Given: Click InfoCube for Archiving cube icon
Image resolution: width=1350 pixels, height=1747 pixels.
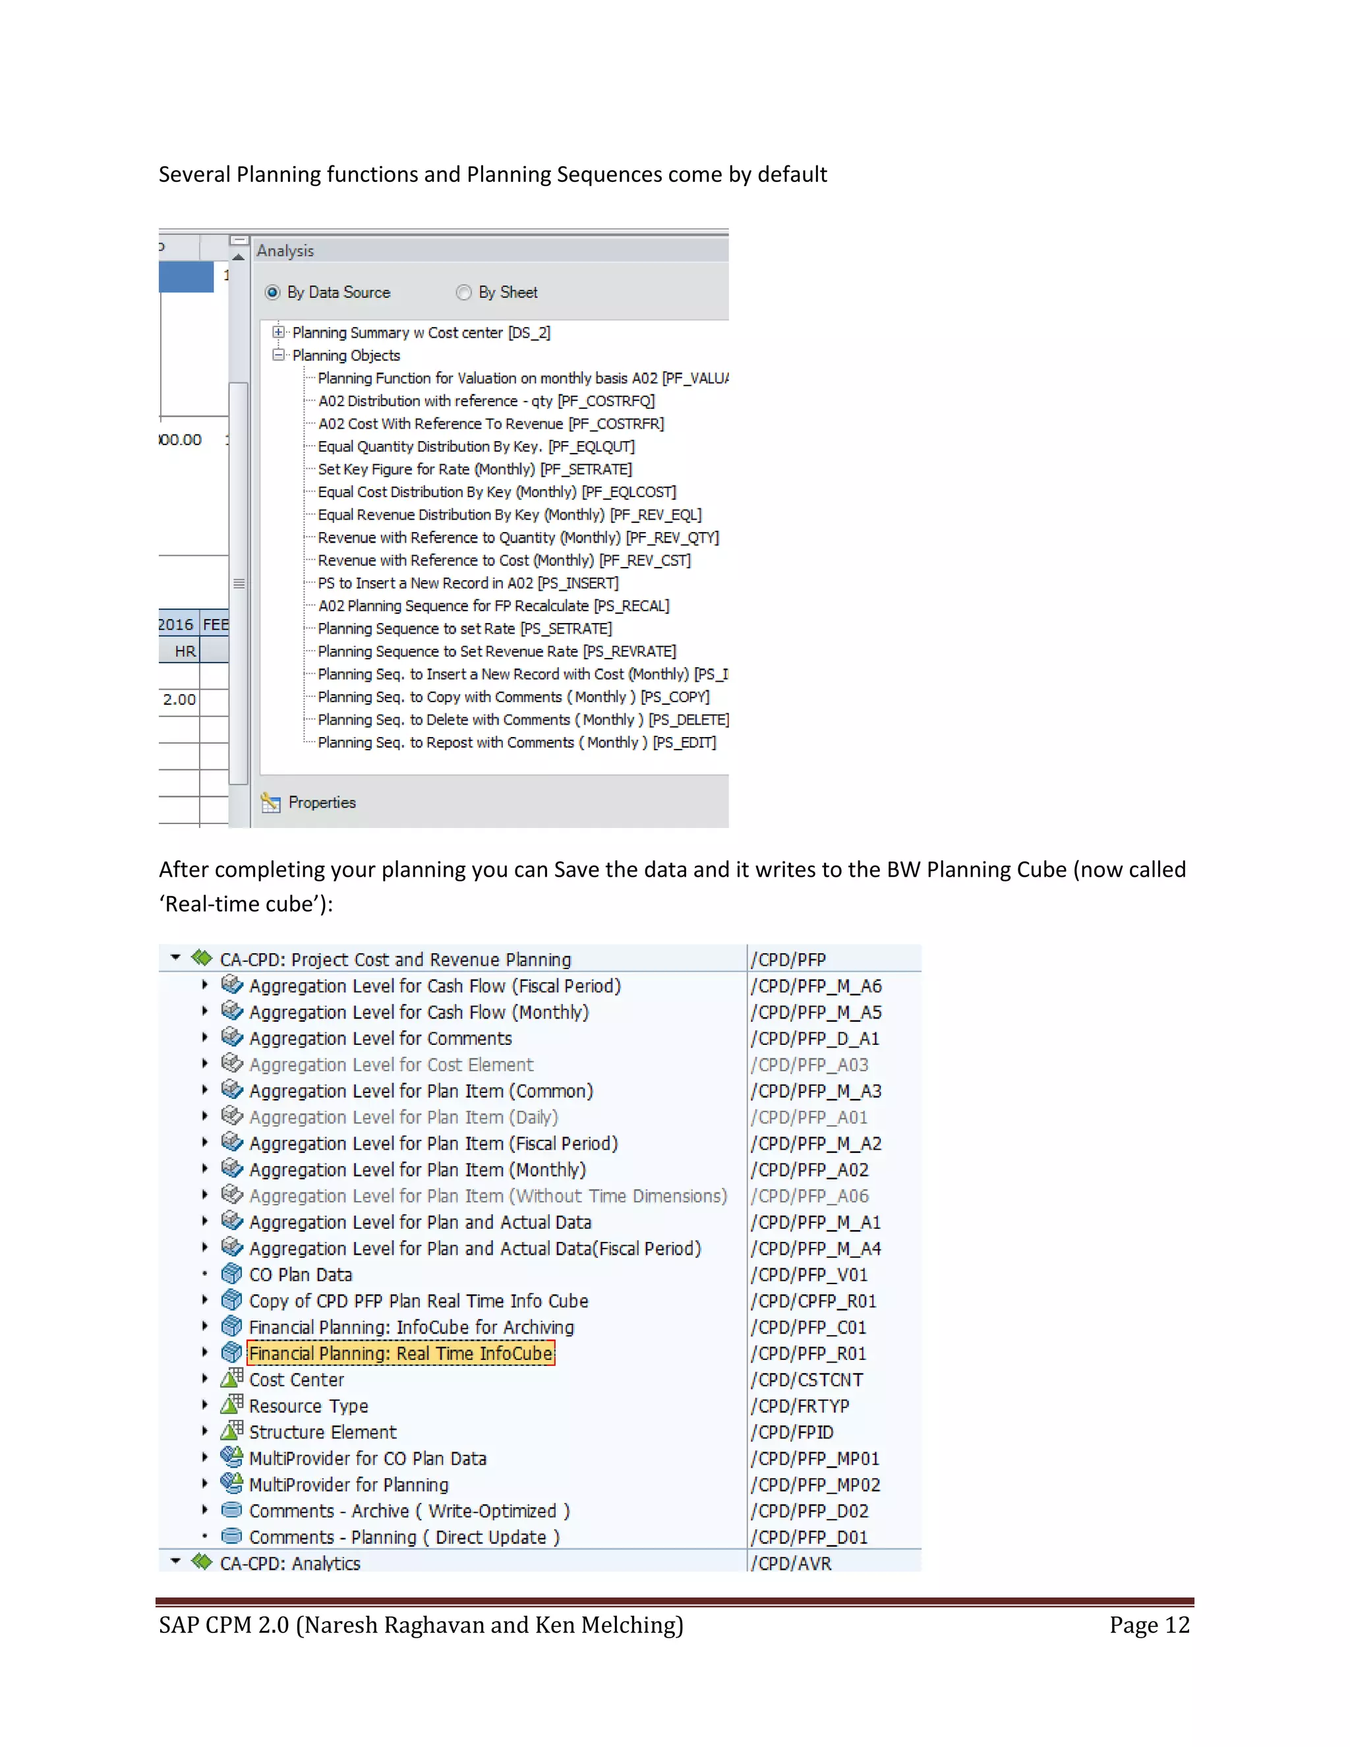Looking at the screenshot, I should point(232,1326).
